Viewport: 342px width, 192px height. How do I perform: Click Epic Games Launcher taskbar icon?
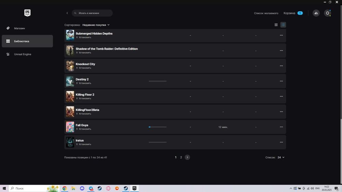(x=134, y=188)
